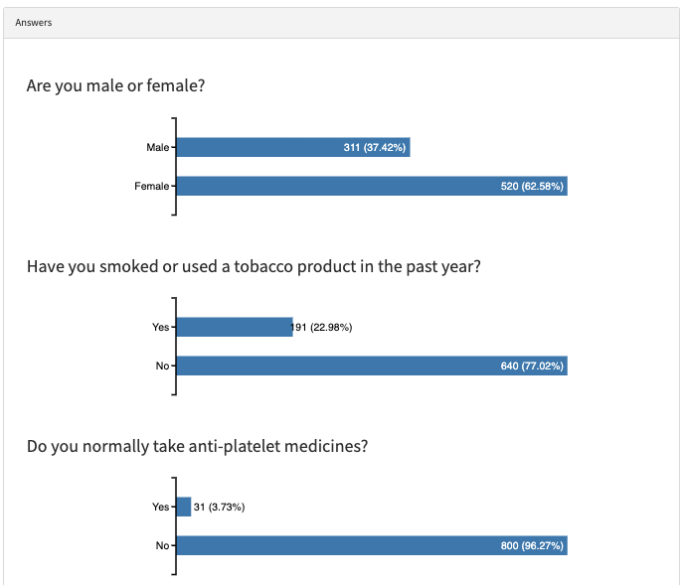
Task: Click the Yes bar for tobacco use
Action: tap(235, 327)
